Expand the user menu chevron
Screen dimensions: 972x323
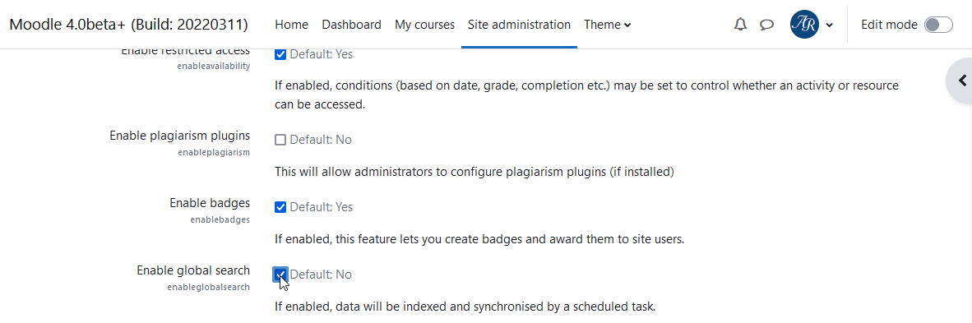pos(830,25)
